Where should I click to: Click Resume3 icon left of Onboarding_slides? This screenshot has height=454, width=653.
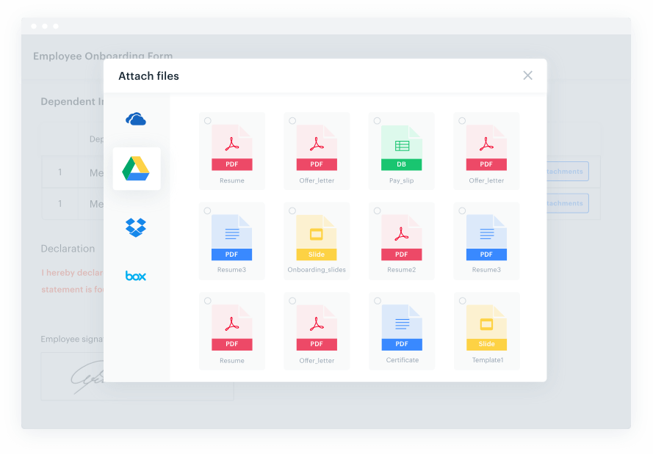[x=231, y=238]
